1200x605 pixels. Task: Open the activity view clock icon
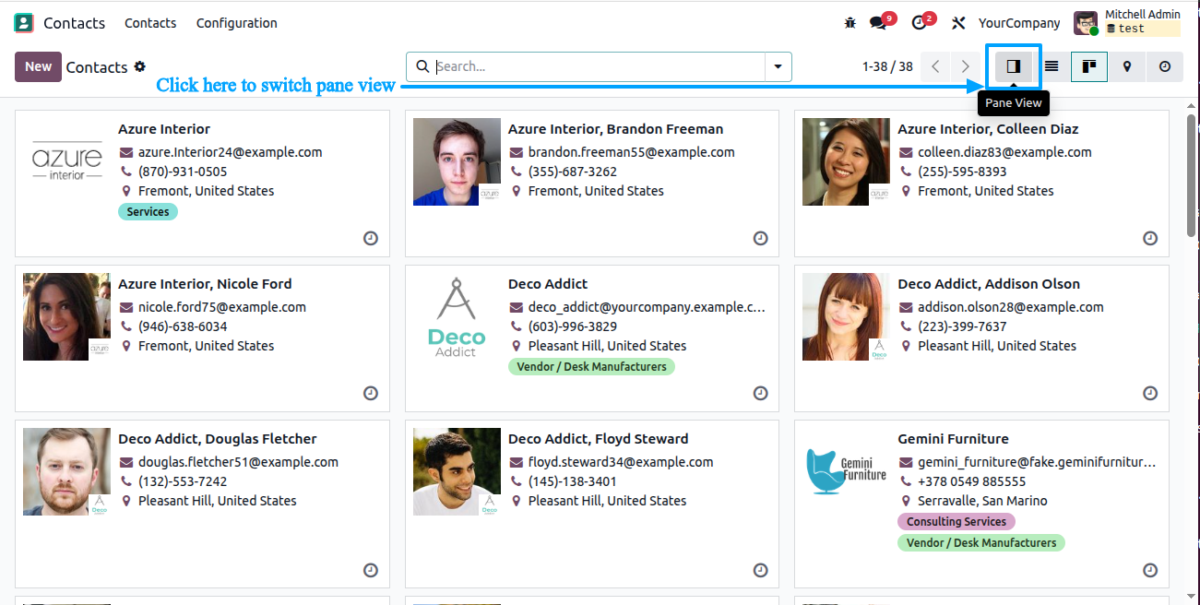click(1165, 66)
